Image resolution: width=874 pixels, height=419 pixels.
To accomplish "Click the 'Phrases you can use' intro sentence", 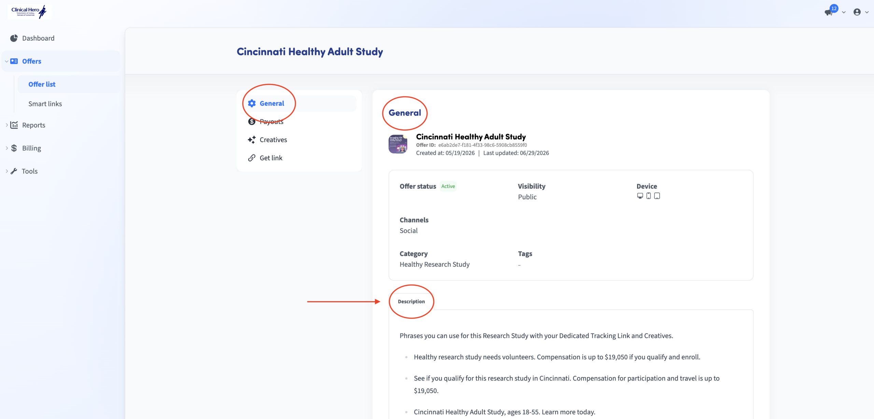I will [536, 336].
